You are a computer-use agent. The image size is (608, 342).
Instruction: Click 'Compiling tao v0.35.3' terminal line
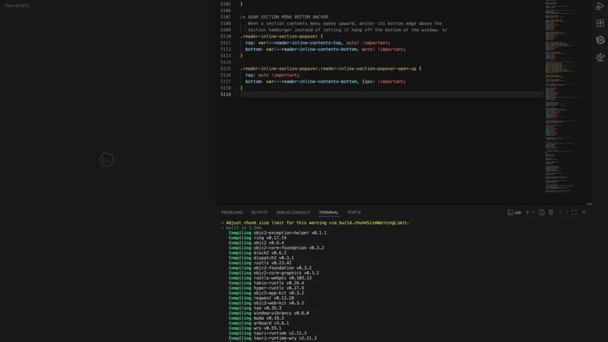click(255, 308)
